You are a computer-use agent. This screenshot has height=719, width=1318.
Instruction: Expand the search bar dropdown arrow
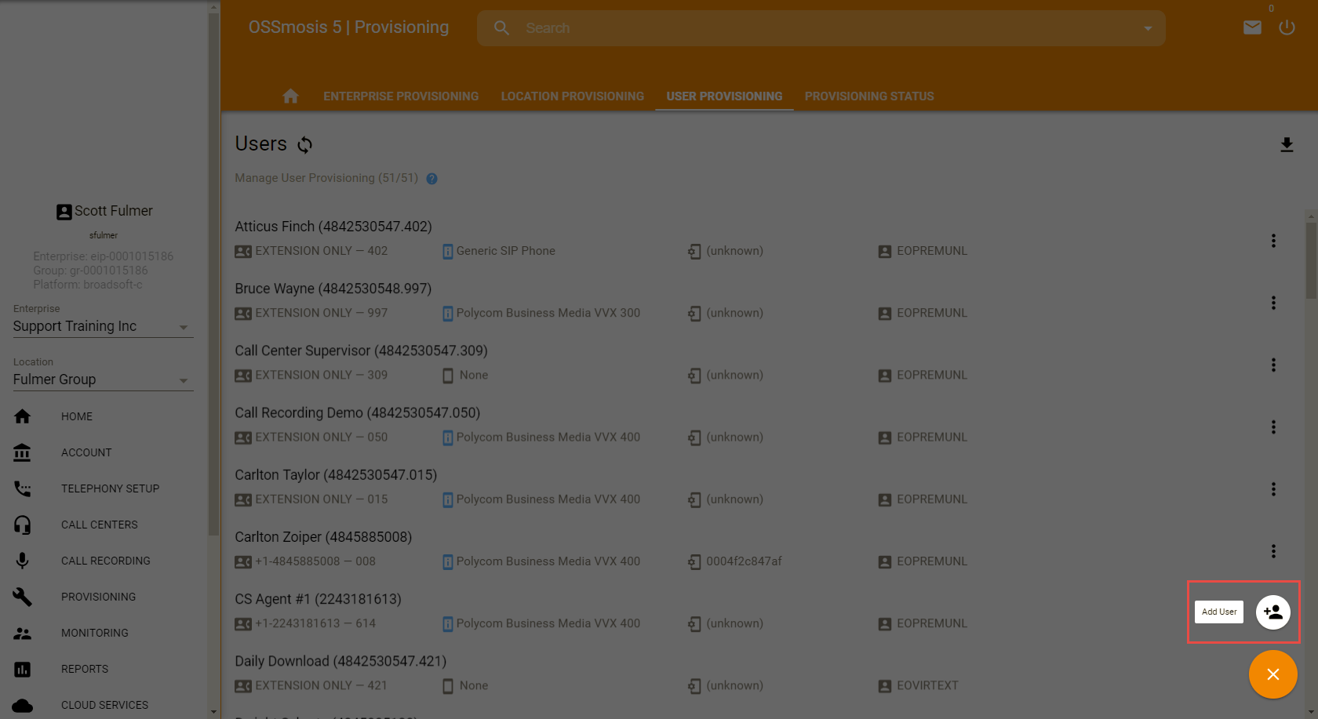pos(1148,28)
